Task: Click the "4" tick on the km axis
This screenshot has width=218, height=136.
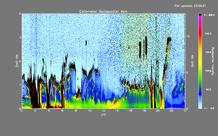Action: click(x=20, y=14)
